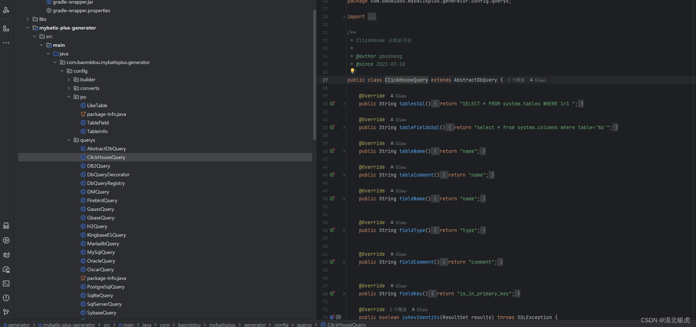Click the project tree vertical scrollbar
The height and width of the screenshot is (327, 696).
[x=314, y=75]
